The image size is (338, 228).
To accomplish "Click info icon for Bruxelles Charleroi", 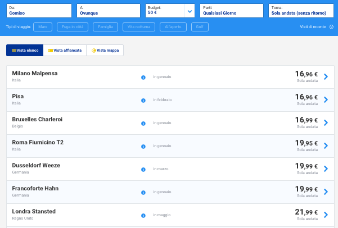I will click(x=143, y=123).
